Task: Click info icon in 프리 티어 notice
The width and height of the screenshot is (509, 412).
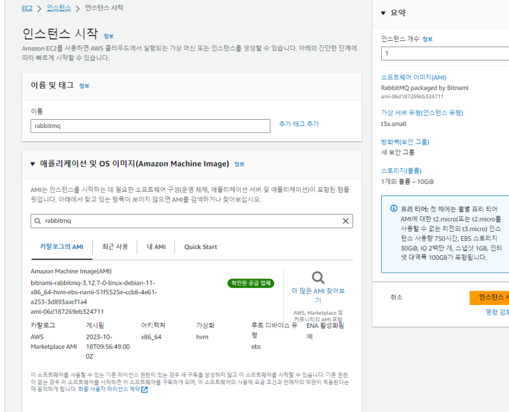Action: 394,209
